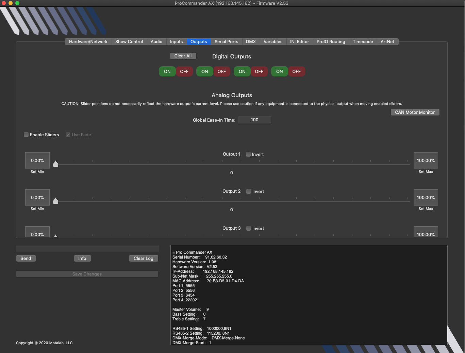The image size is (465, 353).
Task: Click the Clear Log button
Action: point(144,258)
